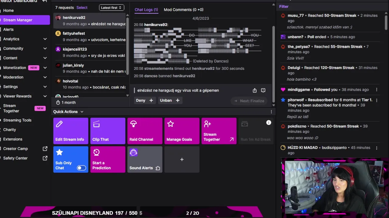The height and width of the screenshot is (218, 389).
Task: Expand Content sidebar section
Action: pos(45,58)
